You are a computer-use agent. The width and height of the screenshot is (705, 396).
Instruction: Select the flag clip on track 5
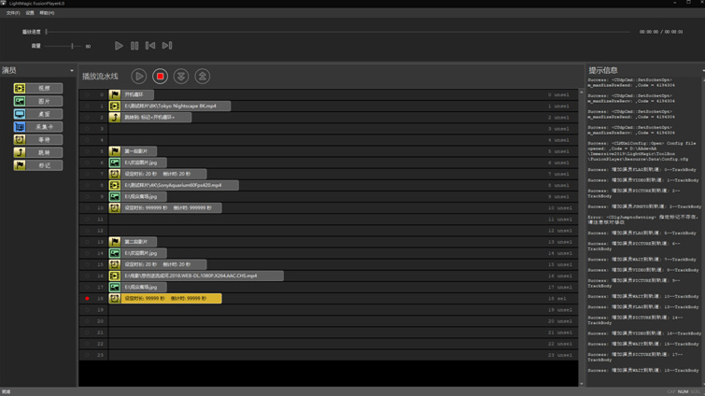tap(133, 151)
